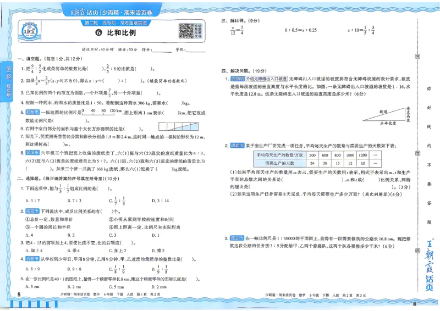Click statement ①总价一定,数量和单价
The image size is (440, 311).
click(49, 219)
